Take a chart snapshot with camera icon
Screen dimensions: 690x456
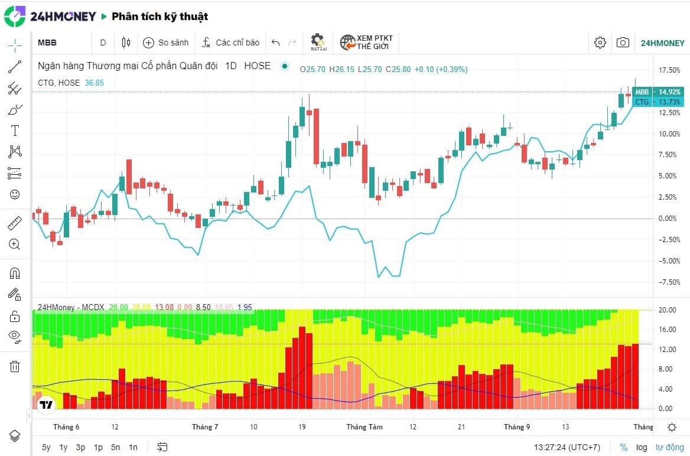tap(623, 43)
